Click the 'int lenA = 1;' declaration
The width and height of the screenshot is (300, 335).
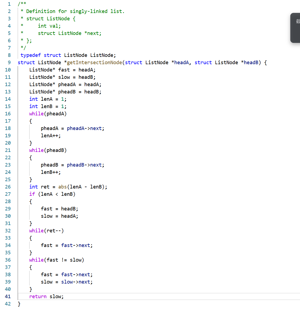48,99
